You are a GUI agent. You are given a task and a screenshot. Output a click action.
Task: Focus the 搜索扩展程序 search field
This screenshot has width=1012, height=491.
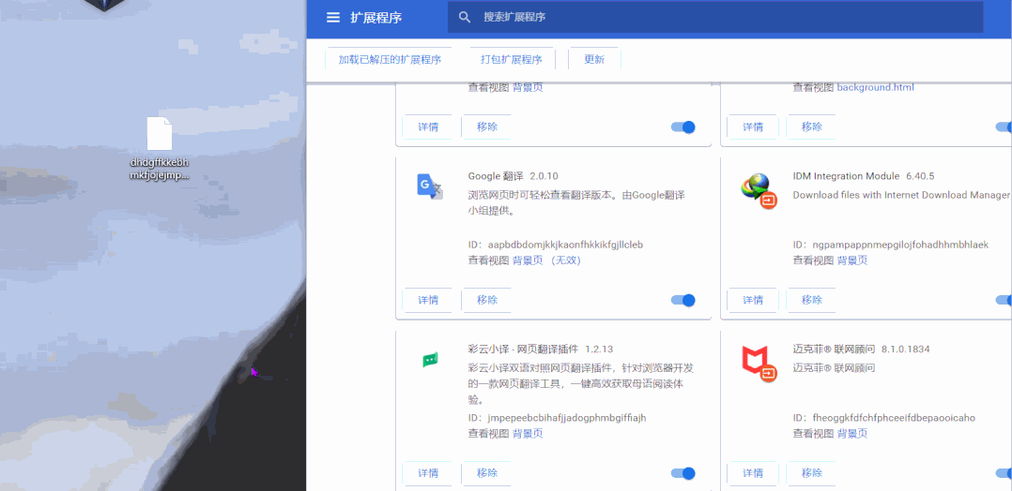[x=715, y=18]
